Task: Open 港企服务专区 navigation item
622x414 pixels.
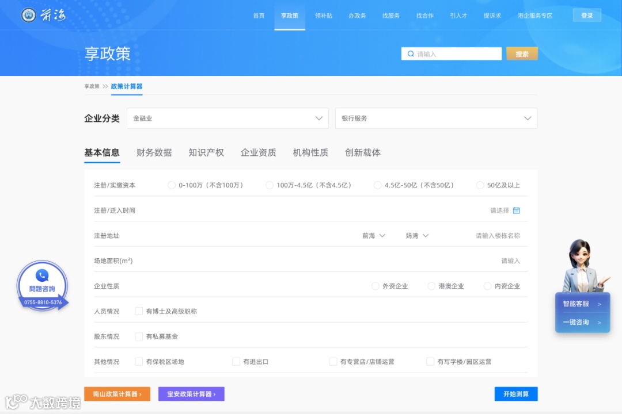Action: [x=534, y=16]
